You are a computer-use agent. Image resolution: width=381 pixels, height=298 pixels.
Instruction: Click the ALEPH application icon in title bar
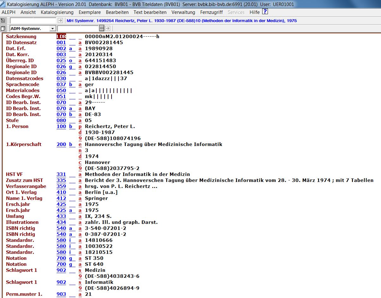(3, 4)
